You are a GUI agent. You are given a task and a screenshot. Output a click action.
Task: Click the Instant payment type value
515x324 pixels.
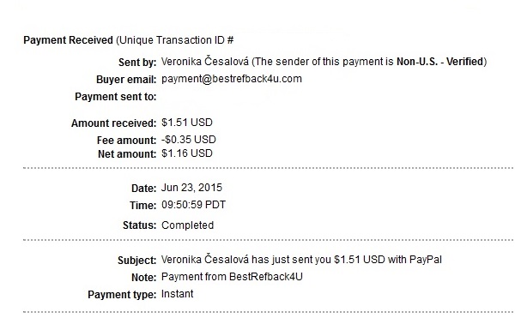pos(178,294)
